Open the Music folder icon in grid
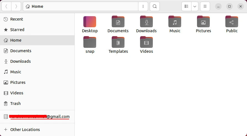 coord(175,22)
